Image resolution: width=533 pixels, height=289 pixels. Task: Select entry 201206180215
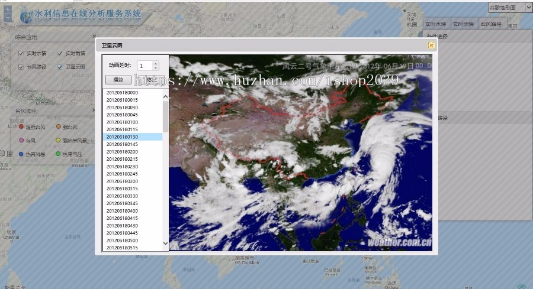tap(133, 159)
